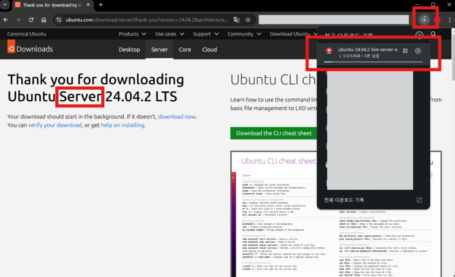This screenshot has width=455, height=277.
Task: Click the download progress bar
Action: point(373,62)
